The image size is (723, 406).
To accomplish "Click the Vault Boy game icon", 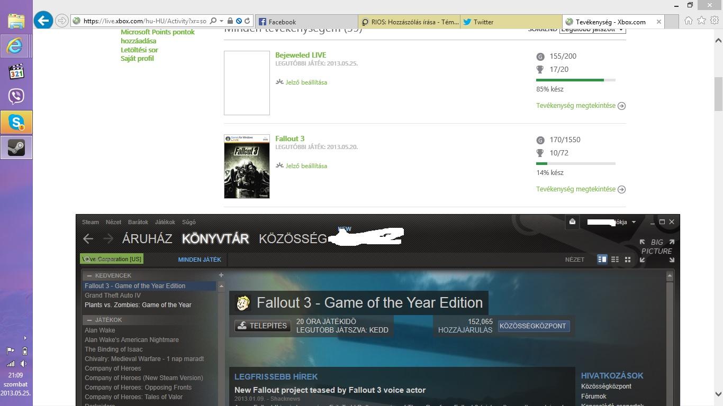I will click(x=243, y=302).
